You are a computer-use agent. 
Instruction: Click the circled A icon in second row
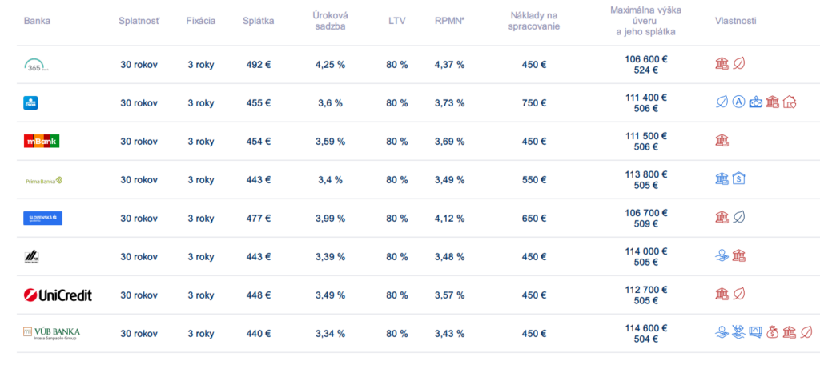pos(738,102)
